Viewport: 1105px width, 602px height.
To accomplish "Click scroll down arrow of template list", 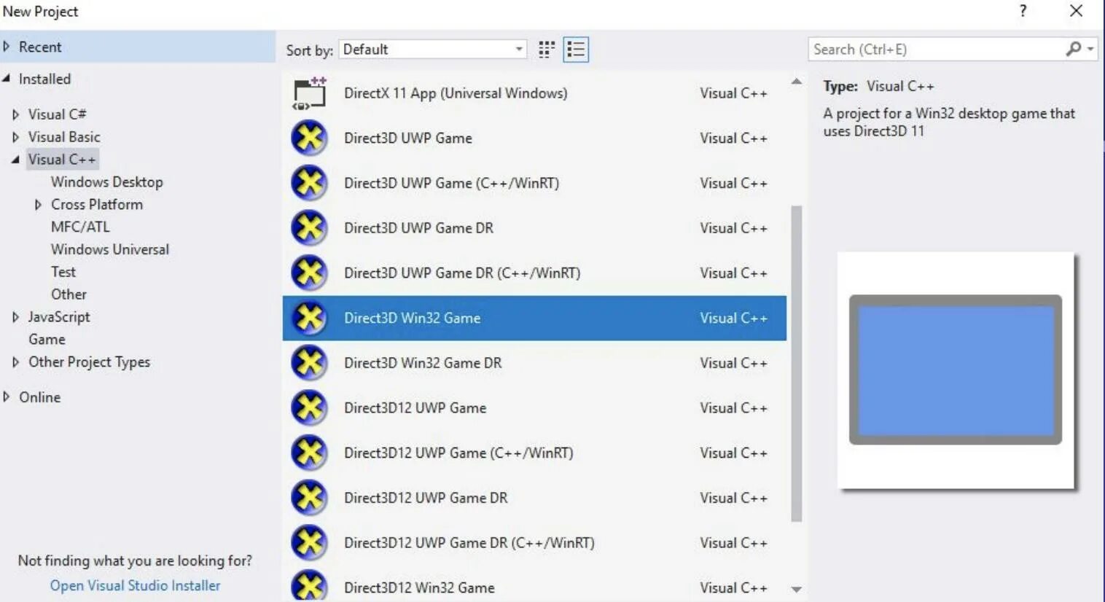I will pos(797,589).
